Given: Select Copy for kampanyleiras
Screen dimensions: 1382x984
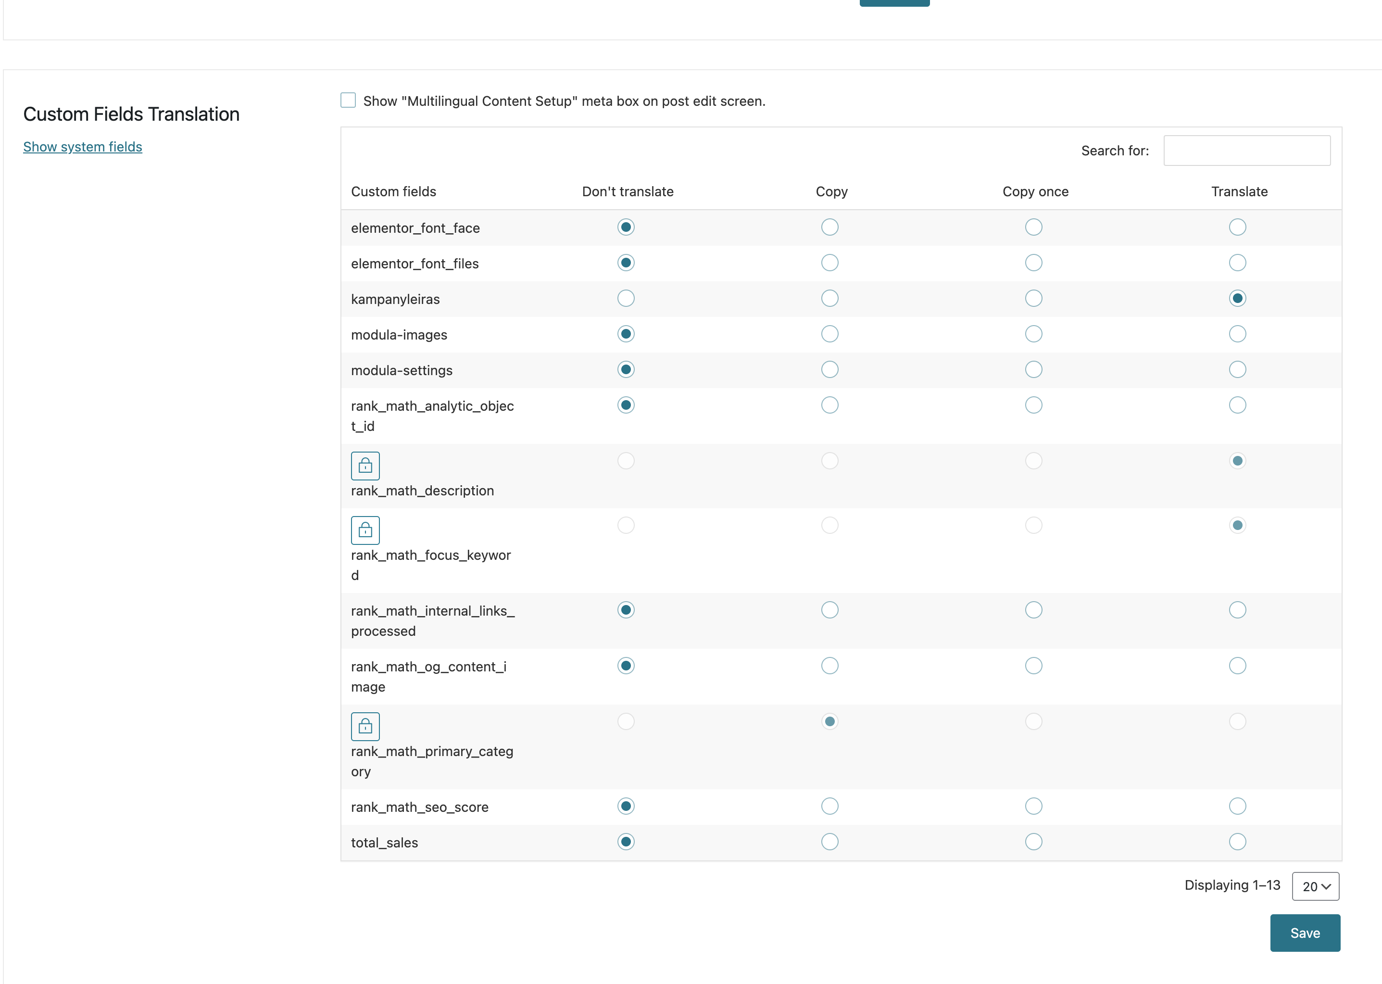Looking at the screenshot, I should coord(829,298).
